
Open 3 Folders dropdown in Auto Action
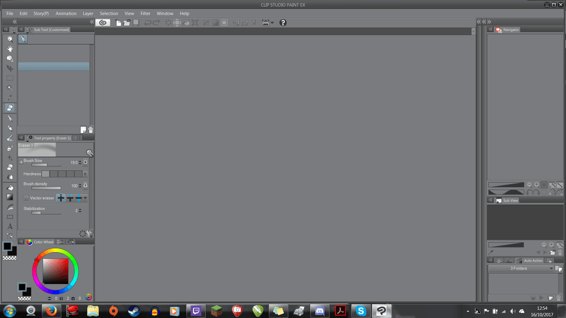521,269
